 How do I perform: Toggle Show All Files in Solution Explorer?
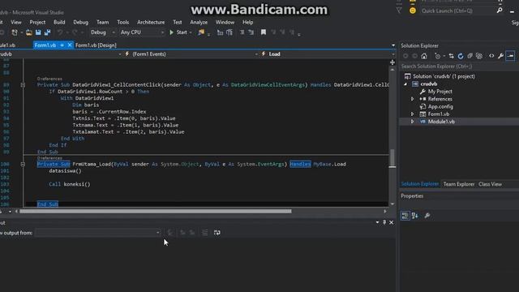click(479, 56)
